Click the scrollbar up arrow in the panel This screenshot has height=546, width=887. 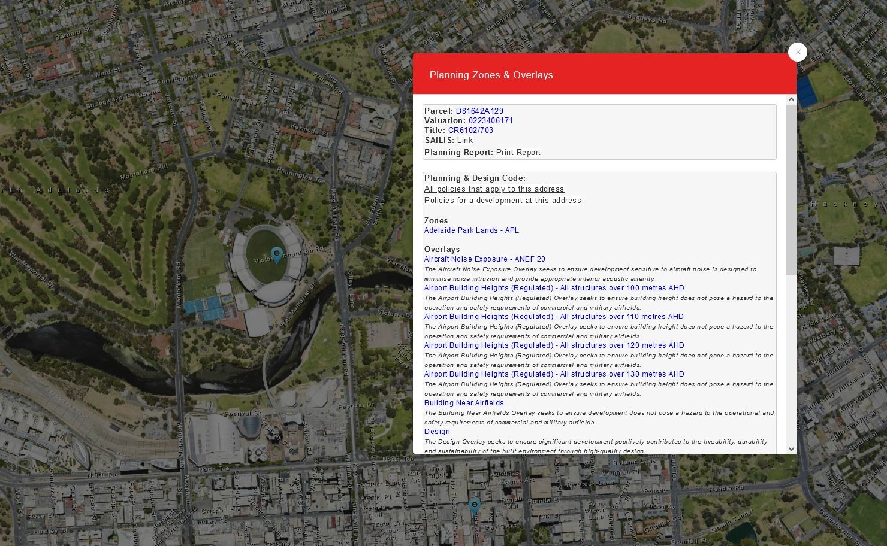[791, 99]
